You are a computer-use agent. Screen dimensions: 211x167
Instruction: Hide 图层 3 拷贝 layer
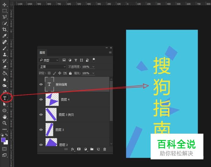(x=41, y=115)
